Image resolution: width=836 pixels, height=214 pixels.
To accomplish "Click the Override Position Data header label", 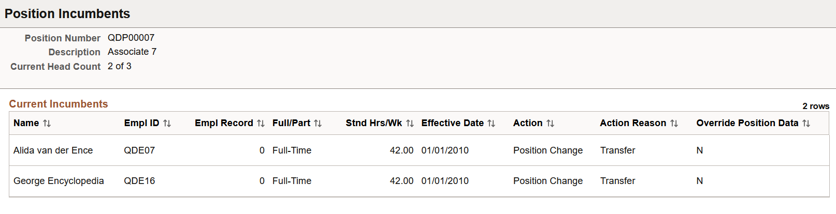I will [x=747, y=123].
